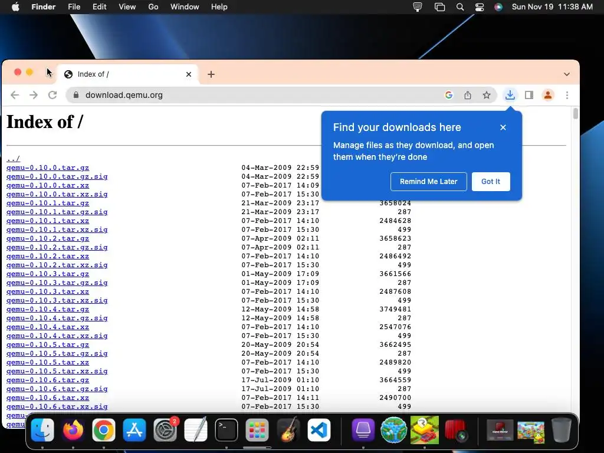Click the Got It button

tap(491, 182)
